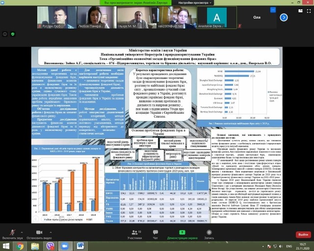The image size is (314, 251).
Task: Open Viber from taskbar
Action: tap(50, 246)
